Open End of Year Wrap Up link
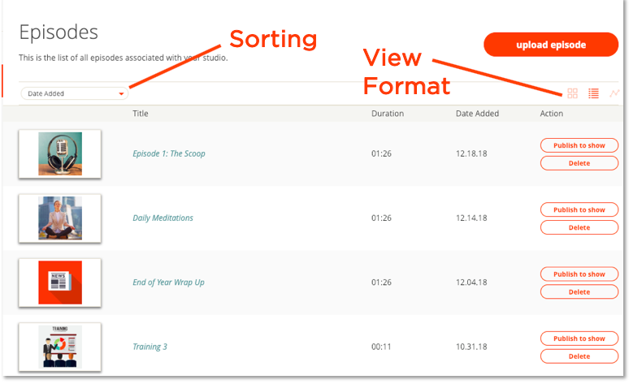The image size is (629, 384). [x=168, y=283]
